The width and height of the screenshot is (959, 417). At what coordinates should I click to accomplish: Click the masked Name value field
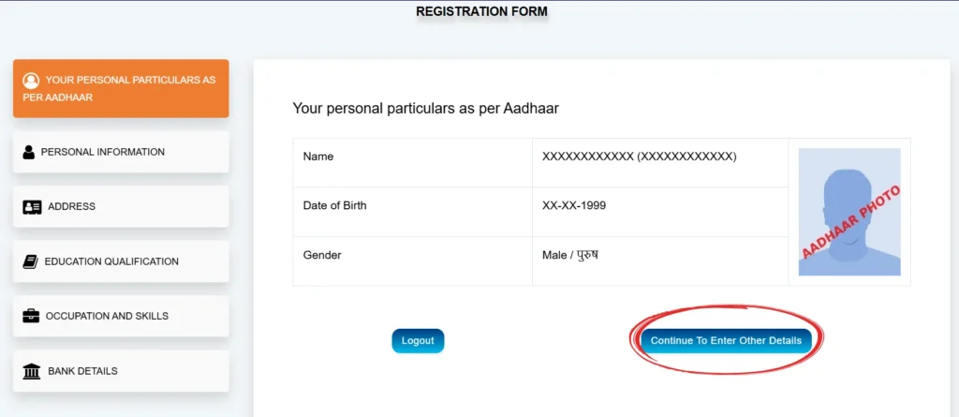[x=639, y=156]
